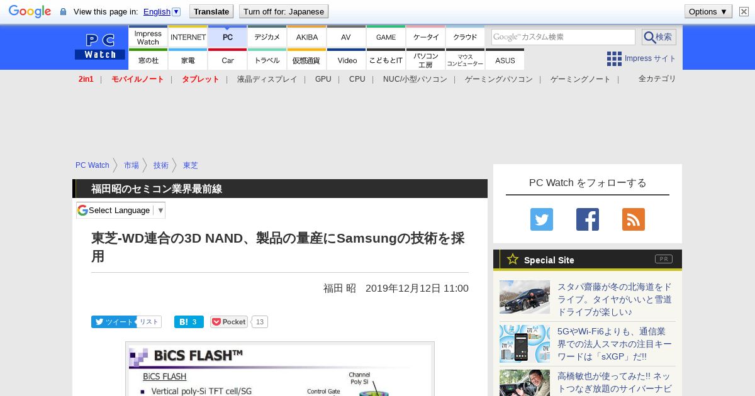Open the 窓の杜 tab
The image size is (755, 396).
pyautogui.click(x=148, y=60)
